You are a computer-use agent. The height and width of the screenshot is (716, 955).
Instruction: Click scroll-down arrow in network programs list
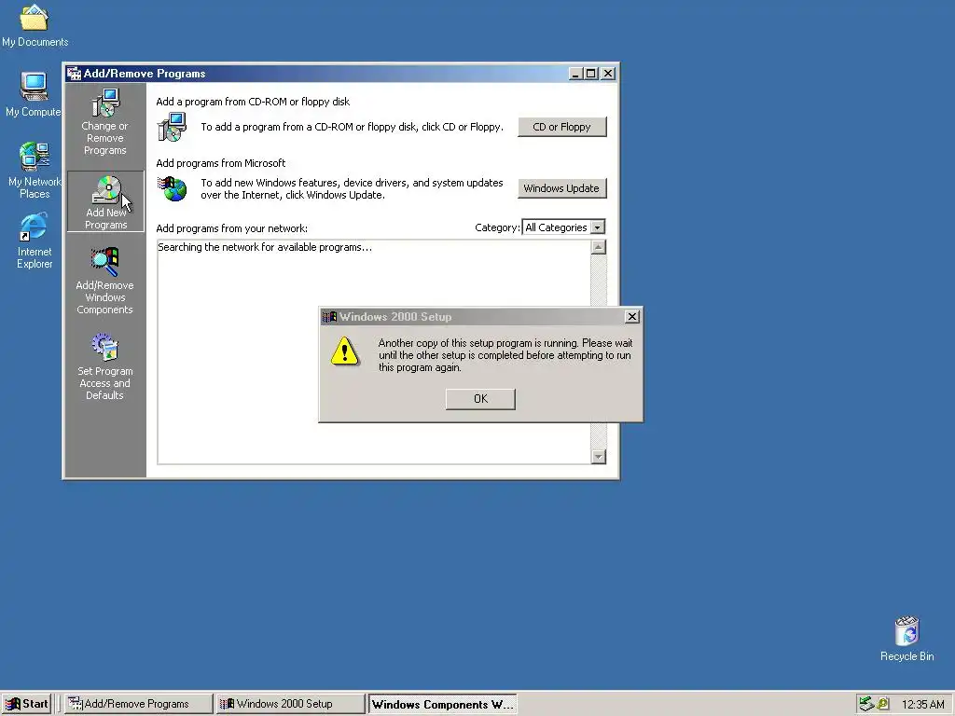[598, 457]
